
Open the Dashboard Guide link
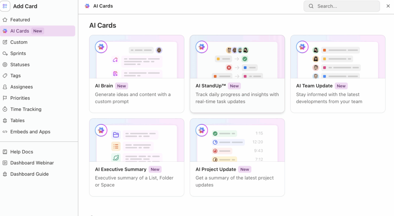29,174
